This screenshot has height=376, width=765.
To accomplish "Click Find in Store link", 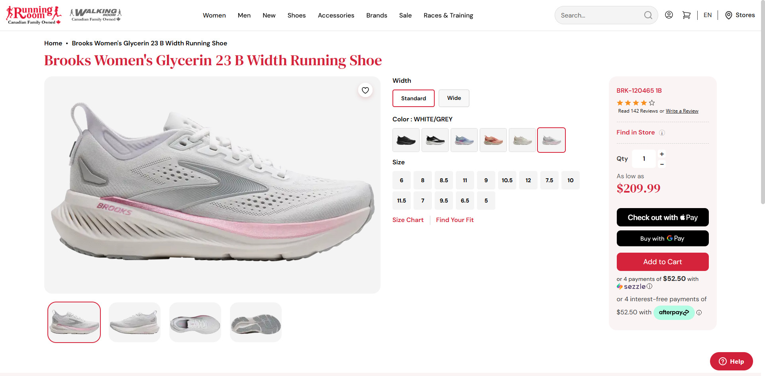I will (x=636, y=132).
